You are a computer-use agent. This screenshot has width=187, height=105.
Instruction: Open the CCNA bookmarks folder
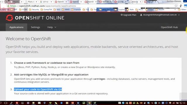(23, 10)
